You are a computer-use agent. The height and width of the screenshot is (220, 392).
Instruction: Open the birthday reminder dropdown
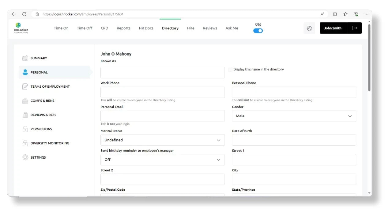(x=162, y=159)
